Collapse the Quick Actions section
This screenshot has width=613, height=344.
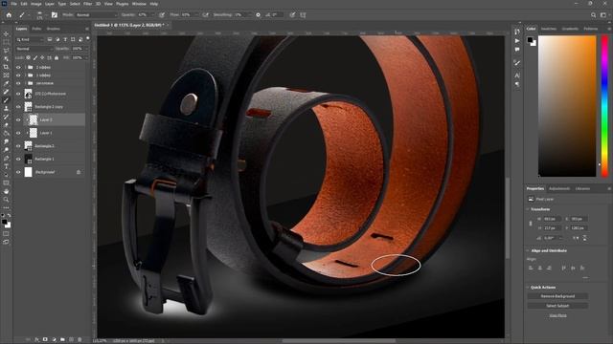click(528, 288)
